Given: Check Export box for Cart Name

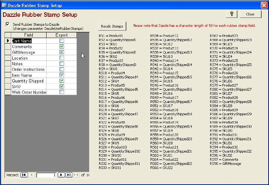Looking at the screenshot, I should click(62, 41).
